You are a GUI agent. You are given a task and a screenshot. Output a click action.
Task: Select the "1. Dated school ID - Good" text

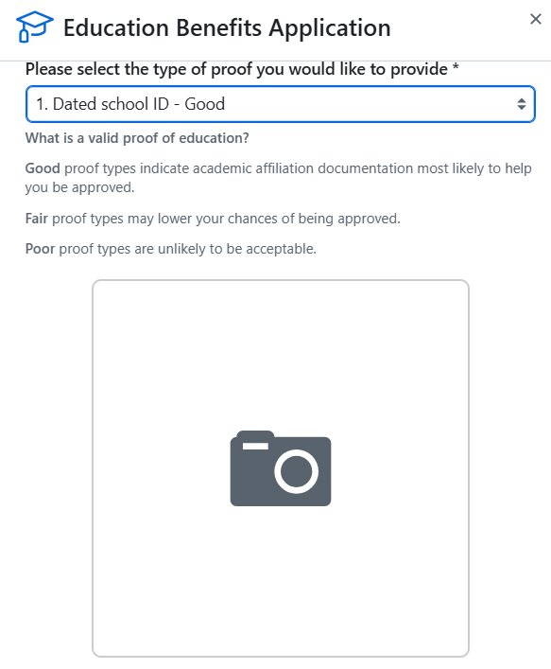tap(130, 104)
